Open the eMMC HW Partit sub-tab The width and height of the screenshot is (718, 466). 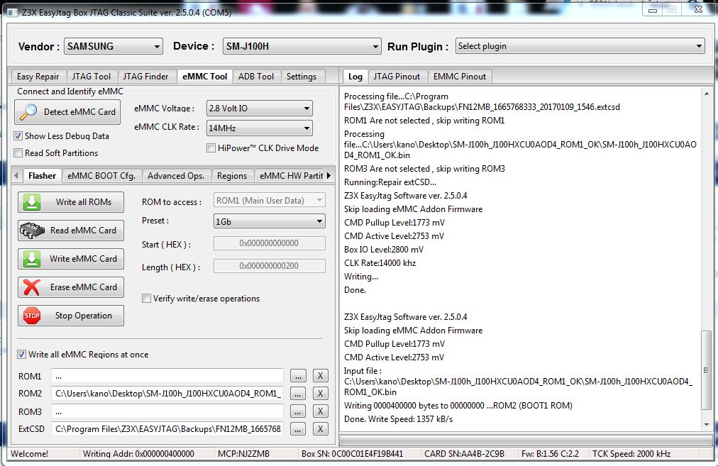[x=291, y=176]
